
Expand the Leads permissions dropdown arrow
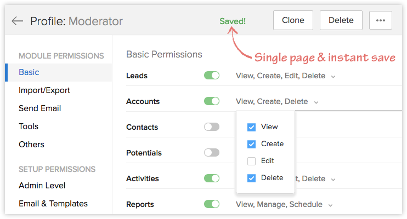[332, 76]
